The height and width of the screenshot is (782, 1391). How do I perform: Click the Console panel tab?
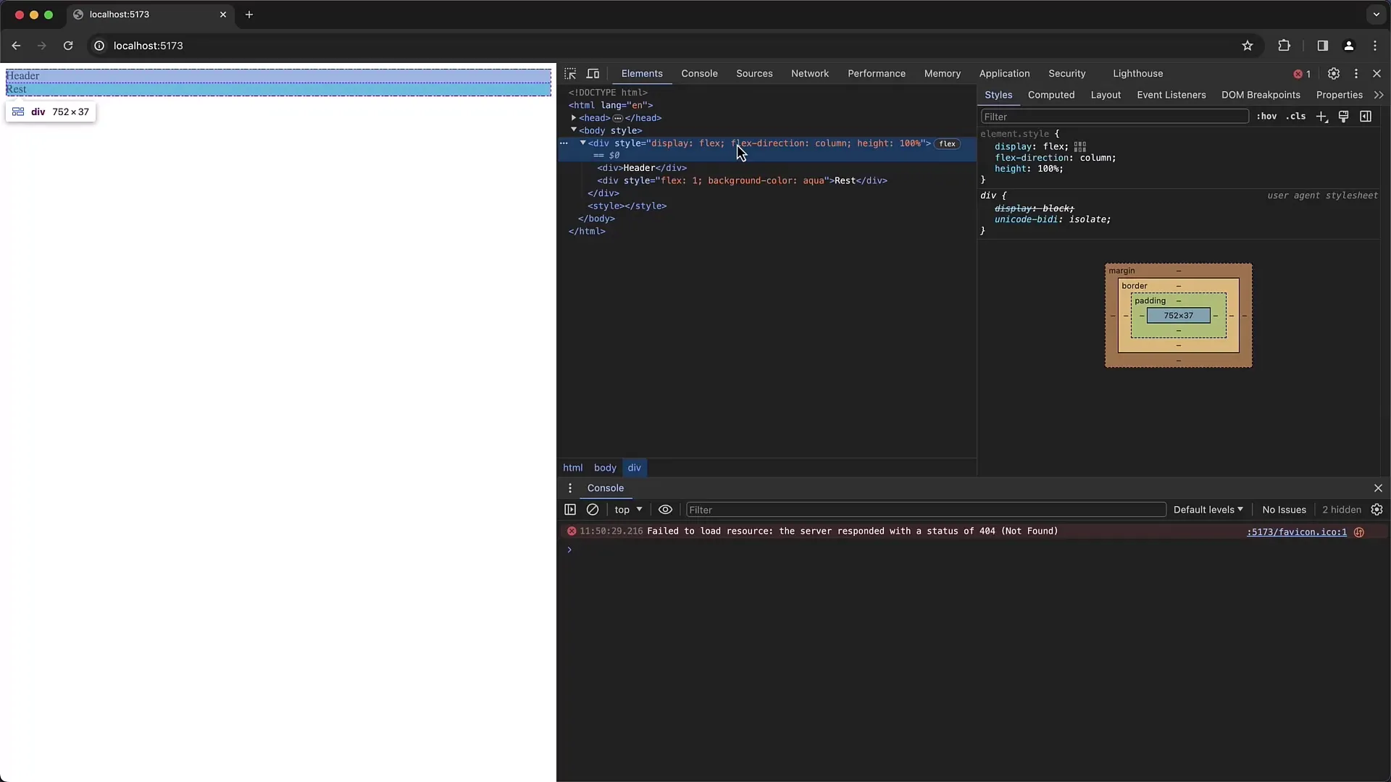tap(699, 74)
